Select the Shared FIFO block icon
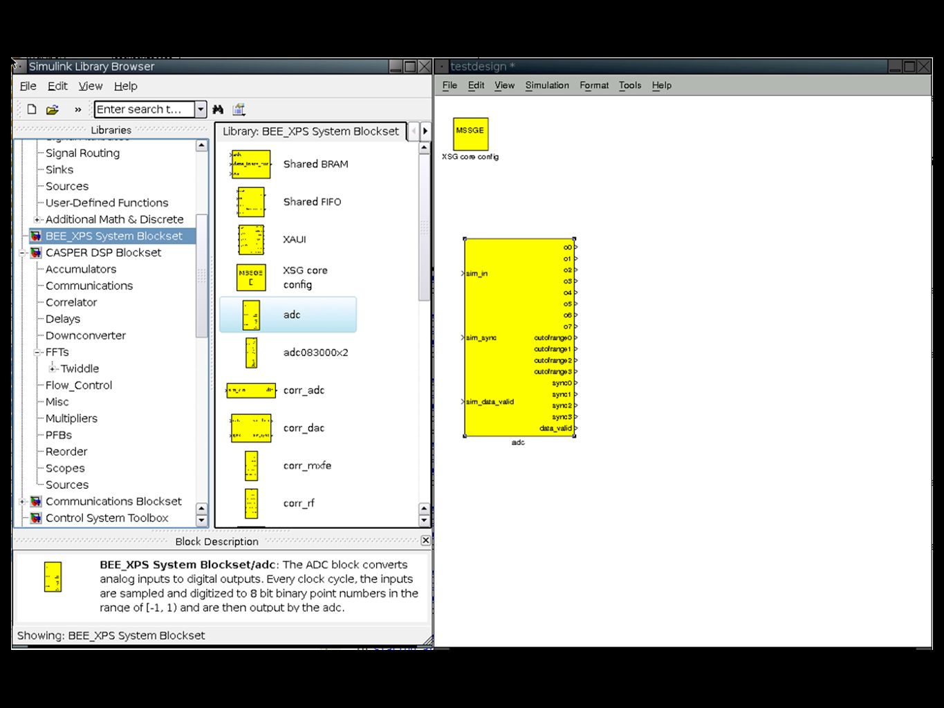Screen dimensions: 944x708 250,202
